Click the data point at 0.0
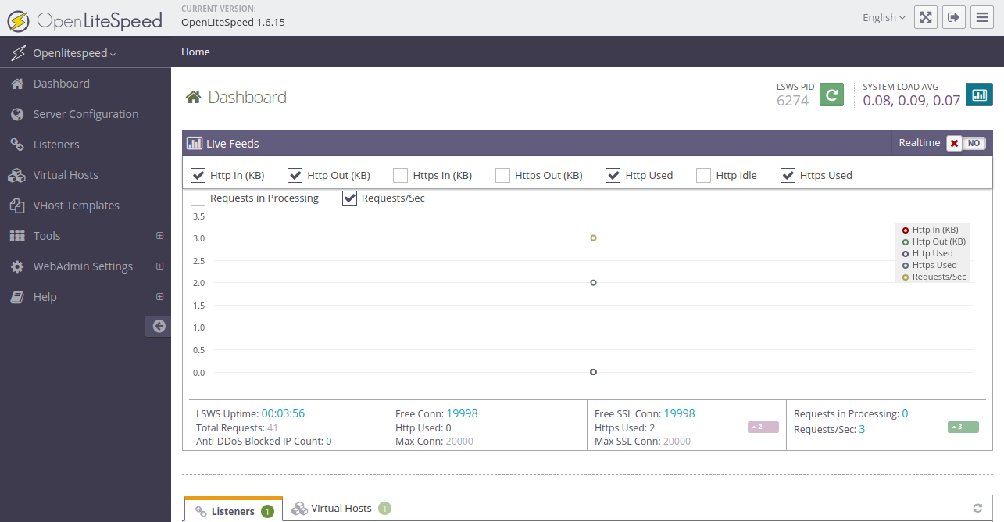 pos(594,372)
